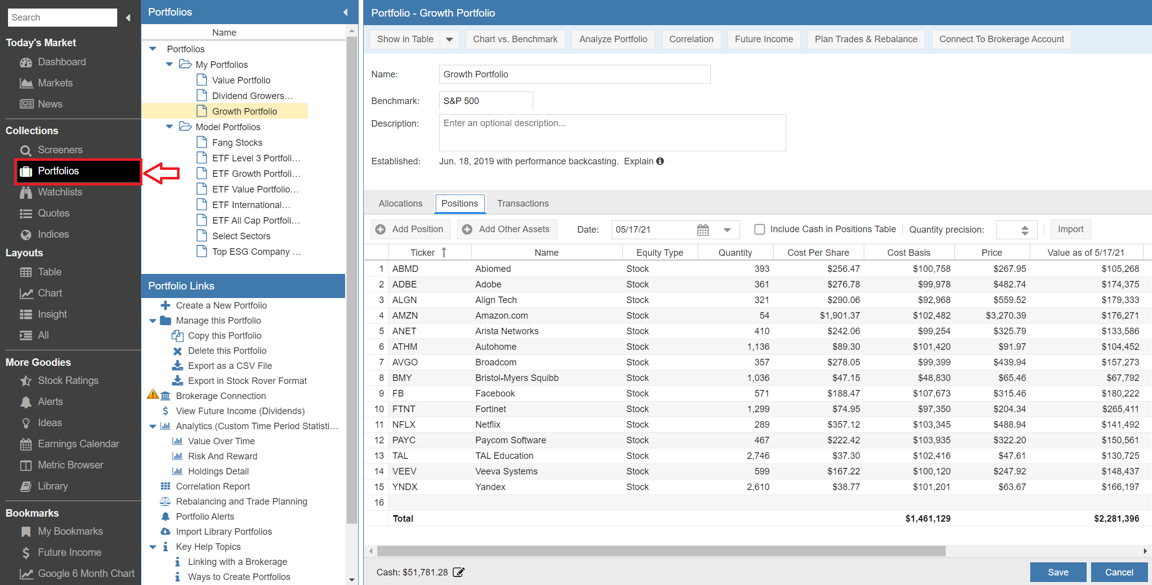Click the edit cash pencil icon
The image size is (1152, 585).
[458, 572]
